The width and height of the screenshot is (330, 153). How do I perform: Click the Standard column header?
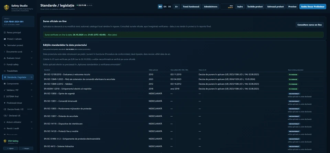click(47, 70)
